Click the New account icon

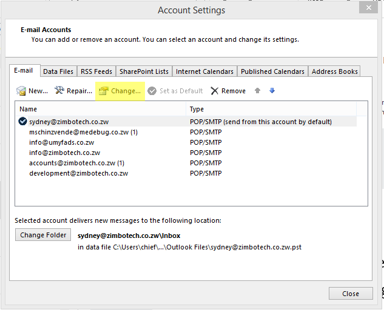click(x=21, y=91)
